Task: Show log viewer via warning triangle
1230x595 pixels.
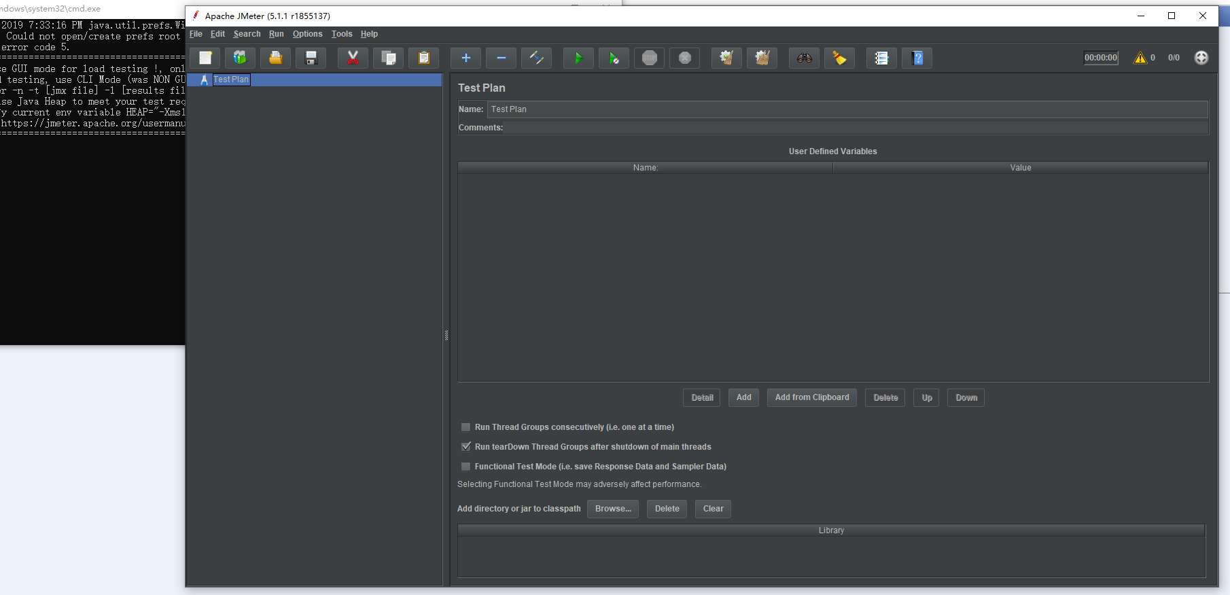Action: click(1140, 58)
